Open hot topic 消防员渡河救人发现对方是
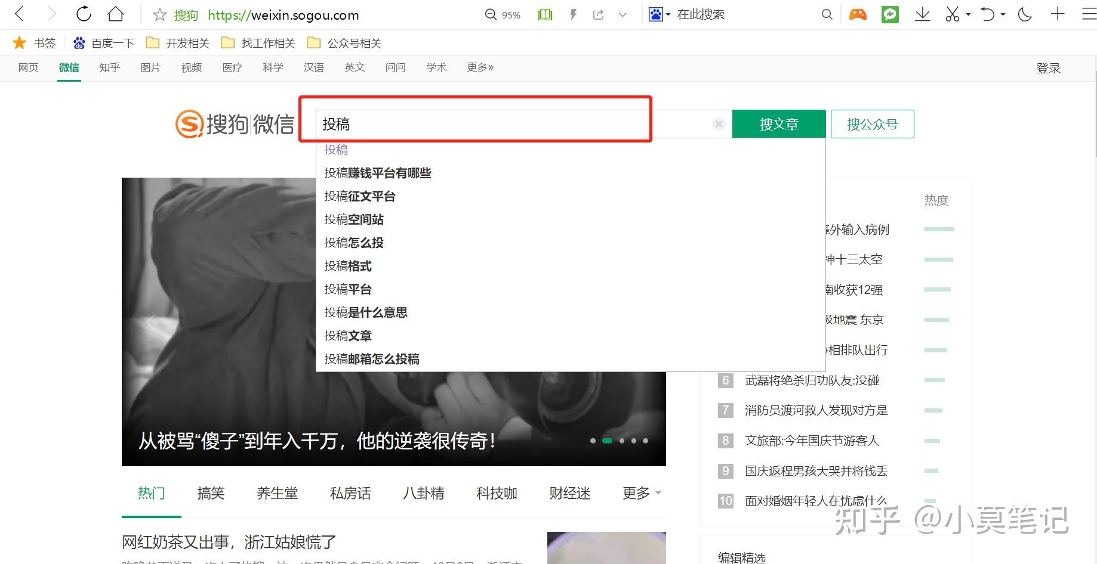Screen dimensions: 1097x564 point(816,410)
